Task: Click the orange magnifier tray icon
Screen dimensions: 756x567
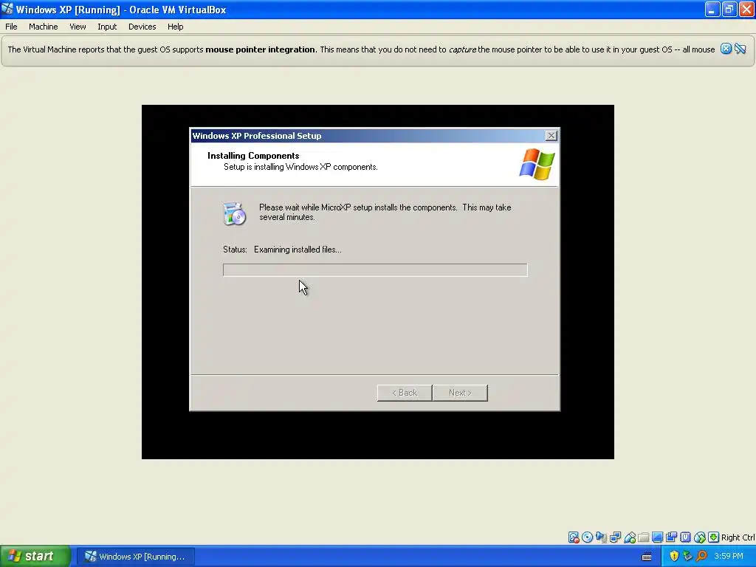Action: click(x=702, y=557)
